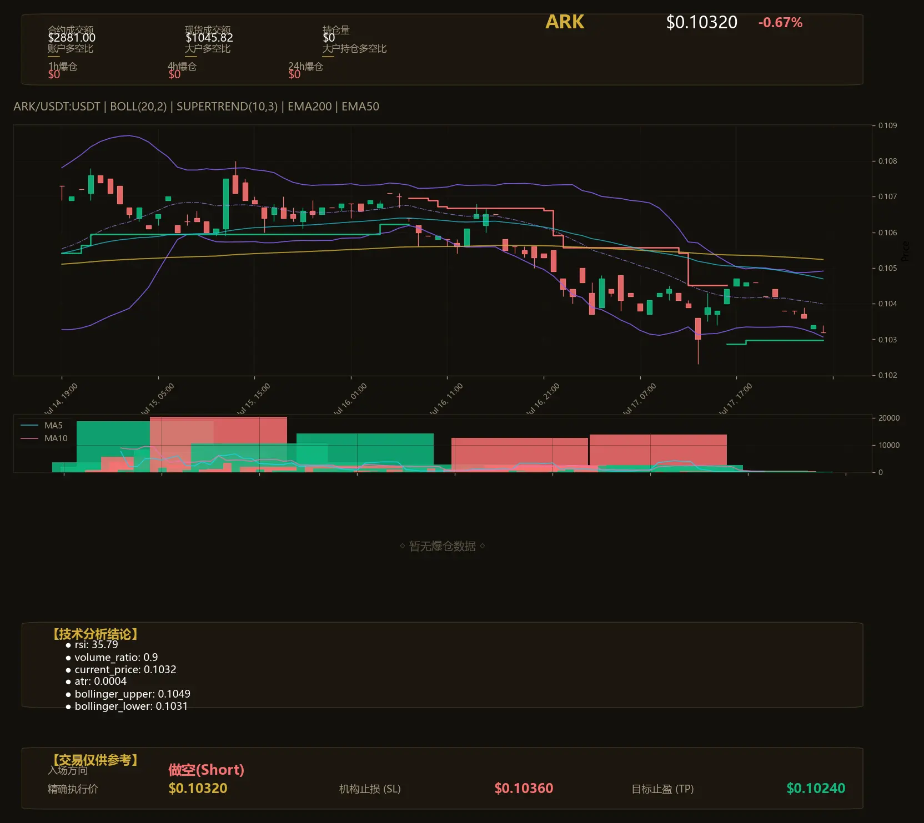Image resolution: width=924 pixels, height=823 pixels.
Task: Click the 账户多空比 label
Action: point(71,48)
